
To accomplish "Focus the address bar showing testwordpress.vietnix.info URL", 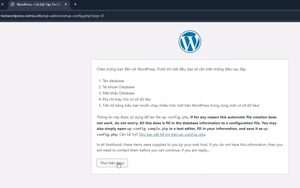I will pos(107,16).
